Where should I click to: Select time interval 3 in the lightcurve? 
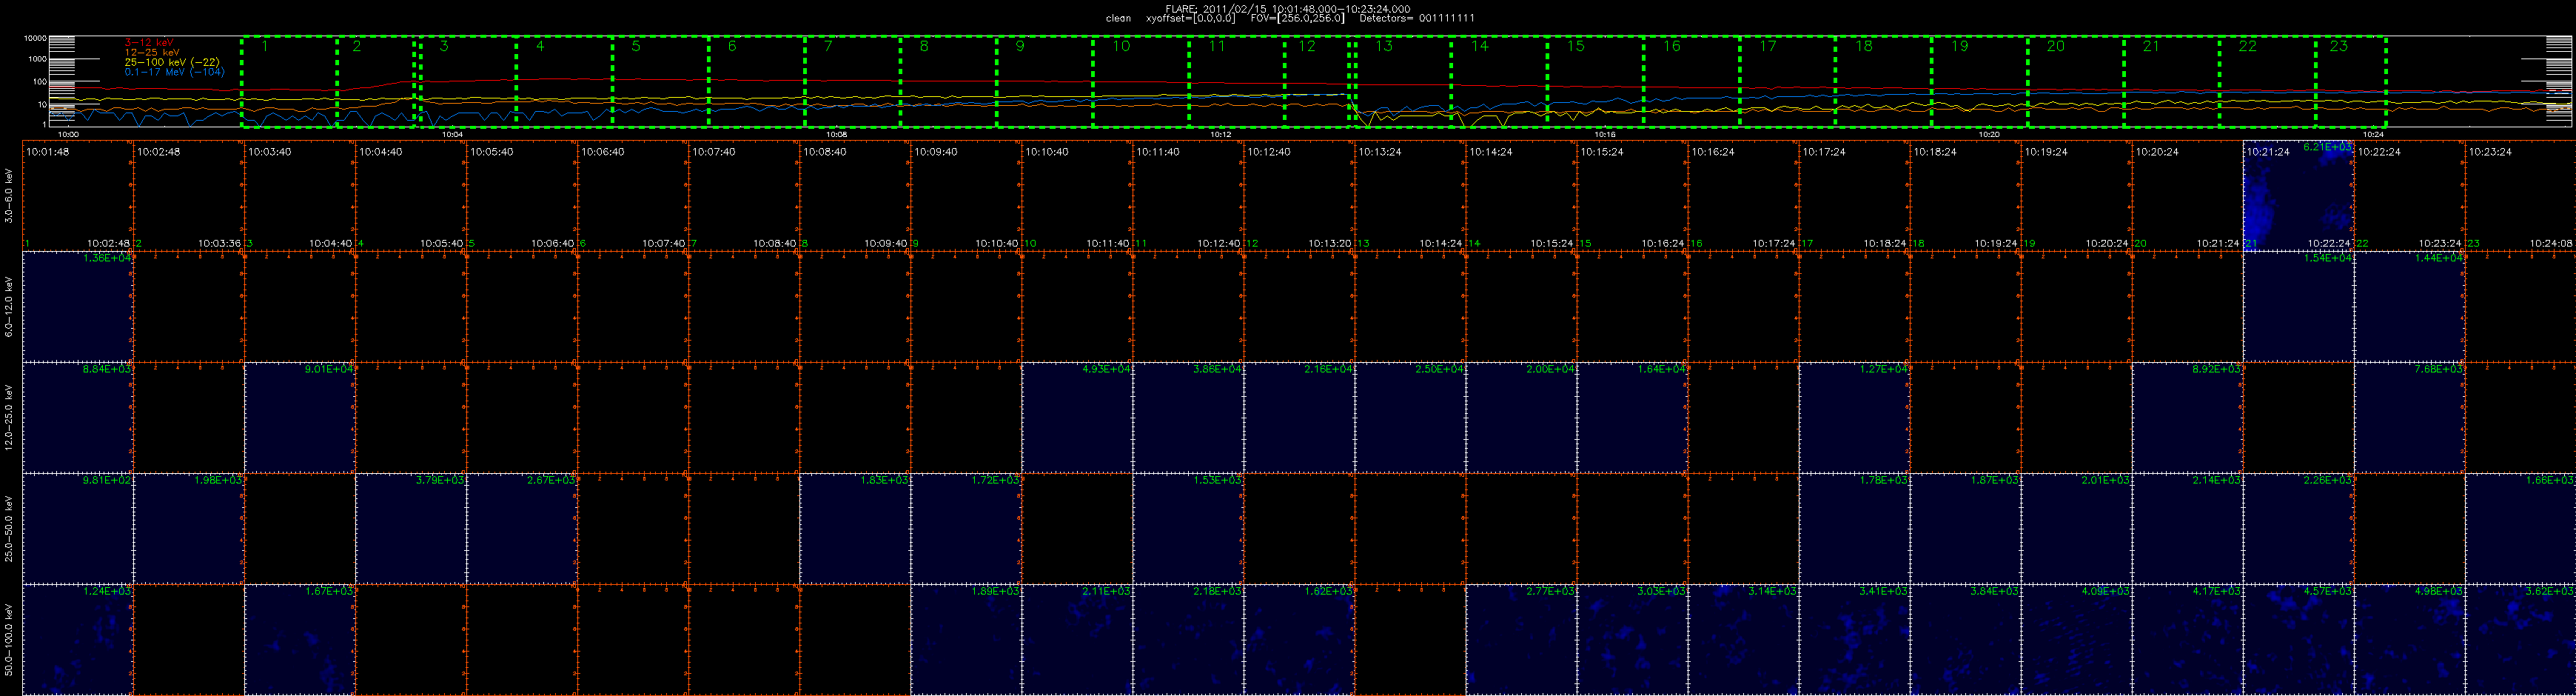click(x=468, y=82)
